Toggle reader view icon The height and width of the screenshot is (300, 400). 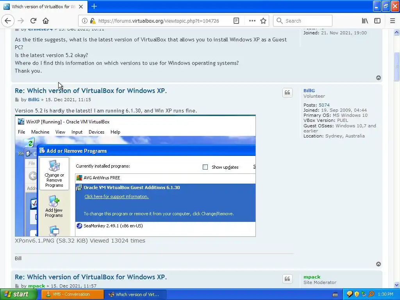click(x=236, y=21)
